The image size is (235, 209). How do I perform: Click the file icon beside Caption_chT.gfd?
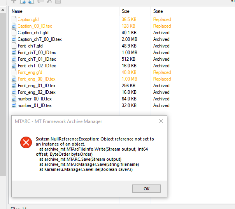[x=14, y=33]
